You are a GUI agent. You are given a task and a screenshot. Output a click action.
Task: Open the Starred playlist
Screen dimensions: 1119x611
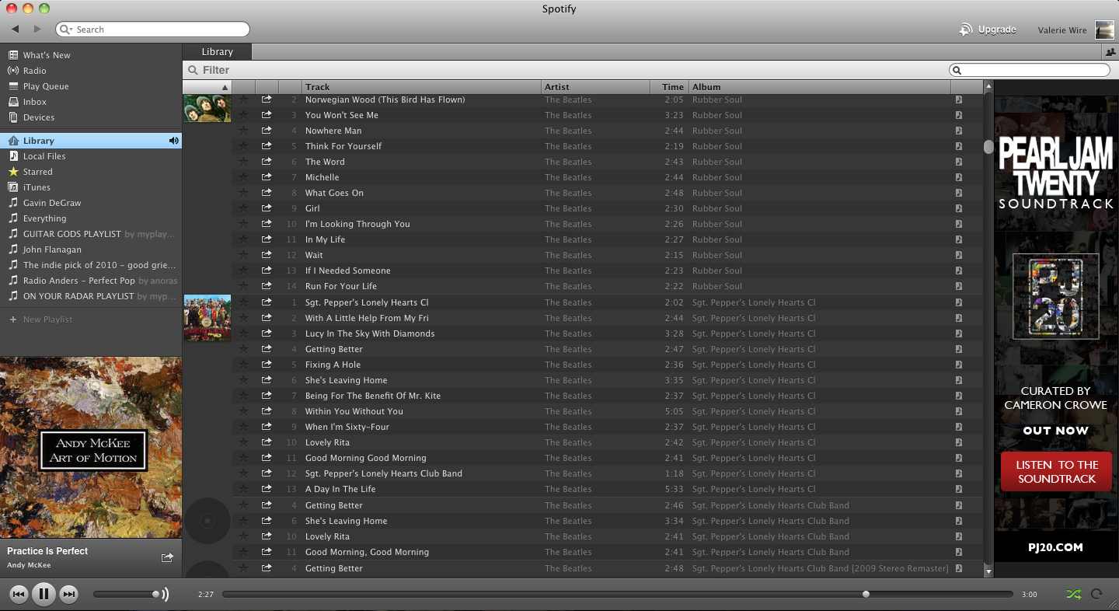(x=37, y=172)
